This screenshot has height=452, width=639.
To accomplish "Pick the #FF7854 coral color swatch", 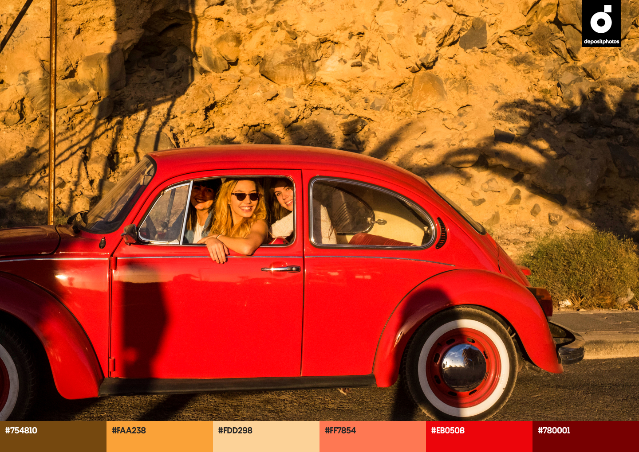I will [x=373, y=436].
